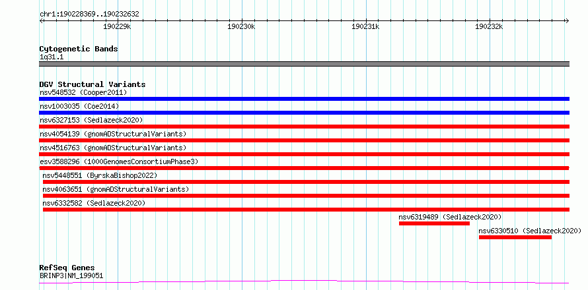
Task: Select the blue bar for nsv1003035
Action: 304,113
